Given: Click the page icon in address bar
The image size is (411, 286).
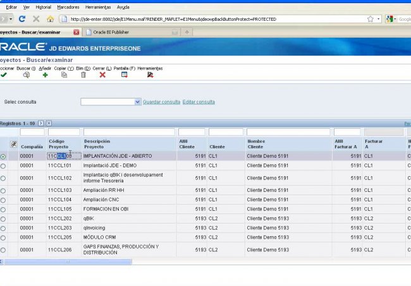Looking at the screenshot, I should point(64,19).
